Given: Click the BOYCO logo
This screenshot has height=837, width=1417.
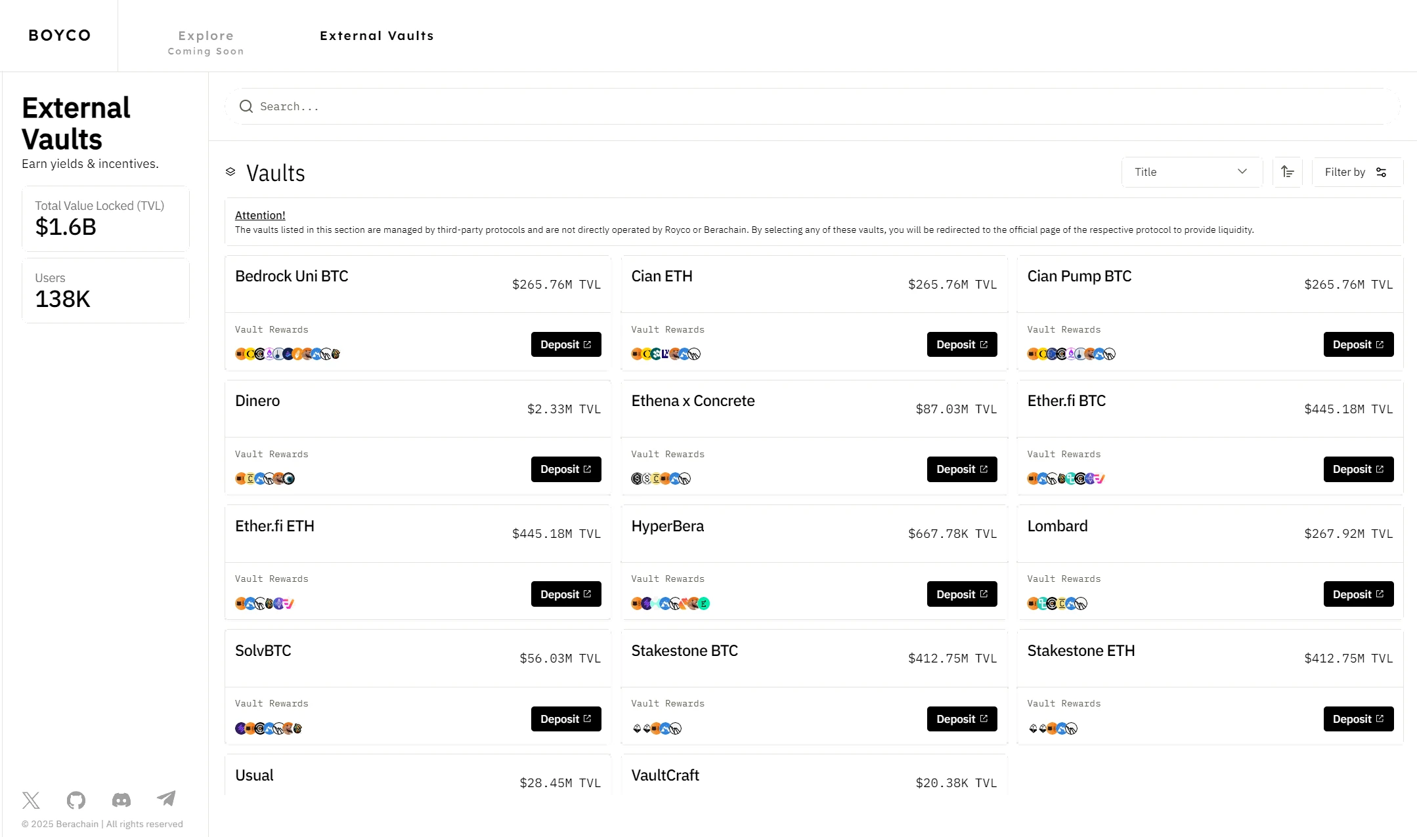Looking at the screenshot, I should click(x=60, y=35).
